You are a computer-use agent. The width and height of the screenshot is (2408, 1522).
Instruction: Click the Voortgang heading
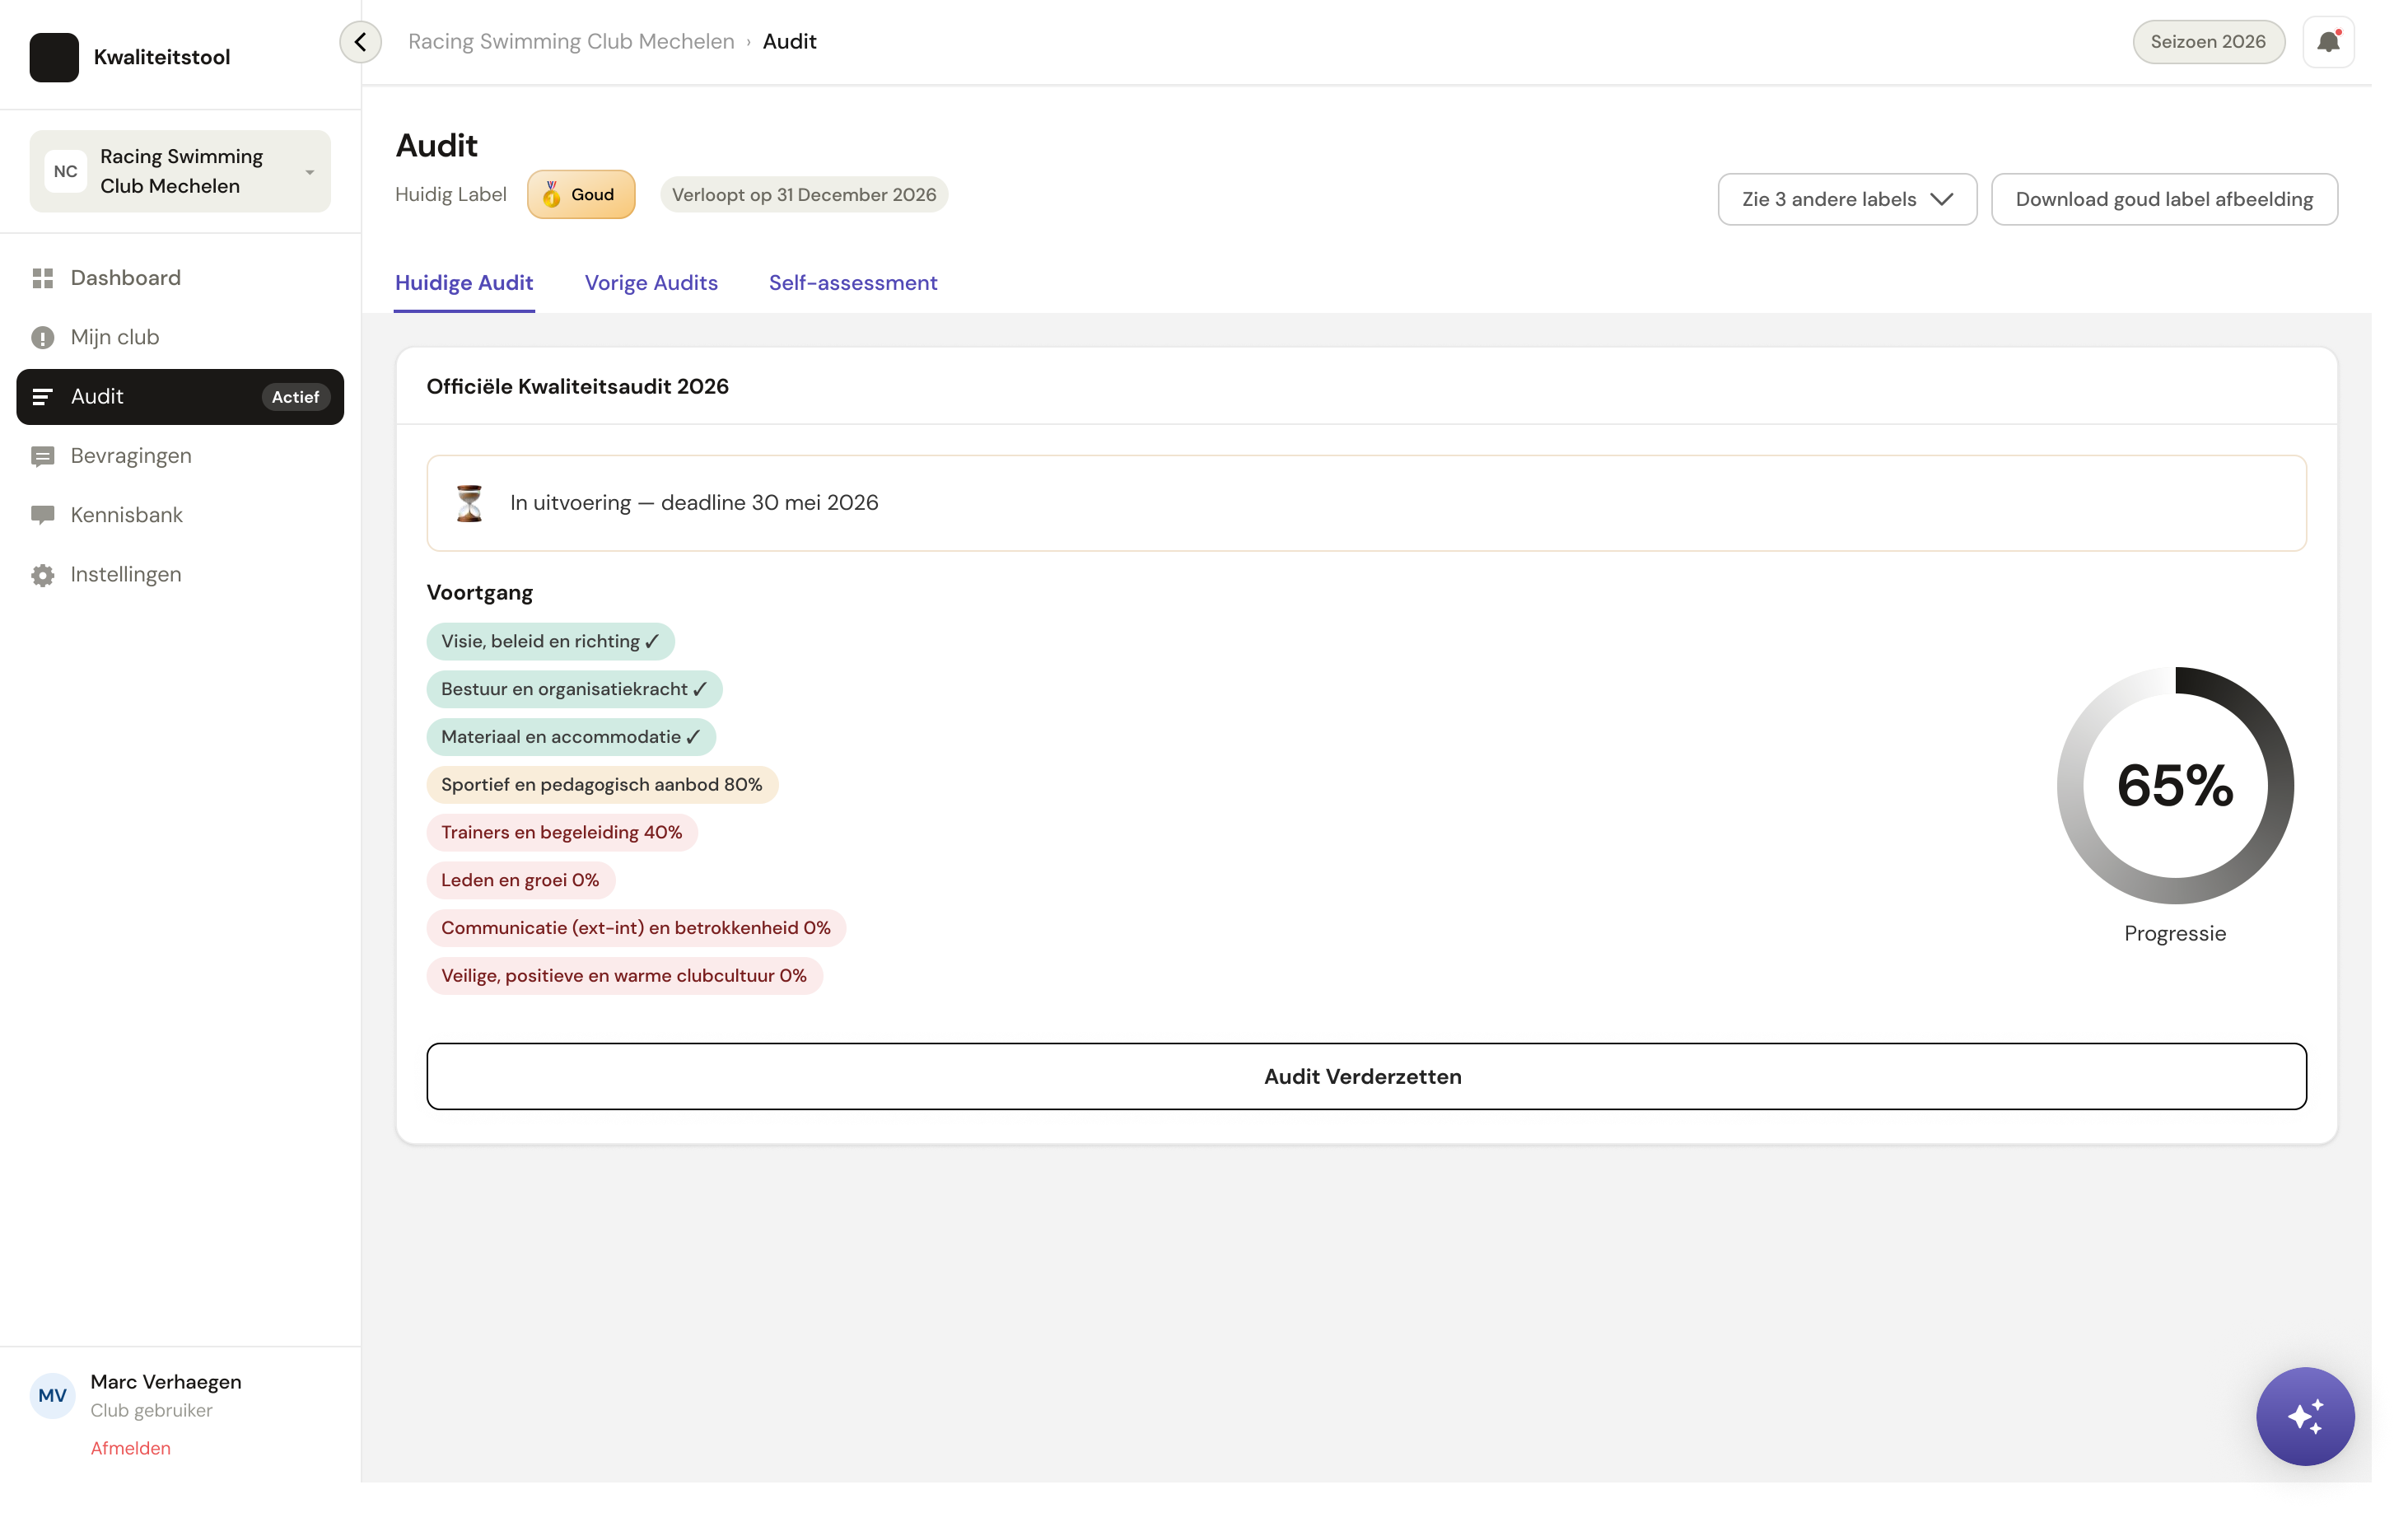(480, 592)
